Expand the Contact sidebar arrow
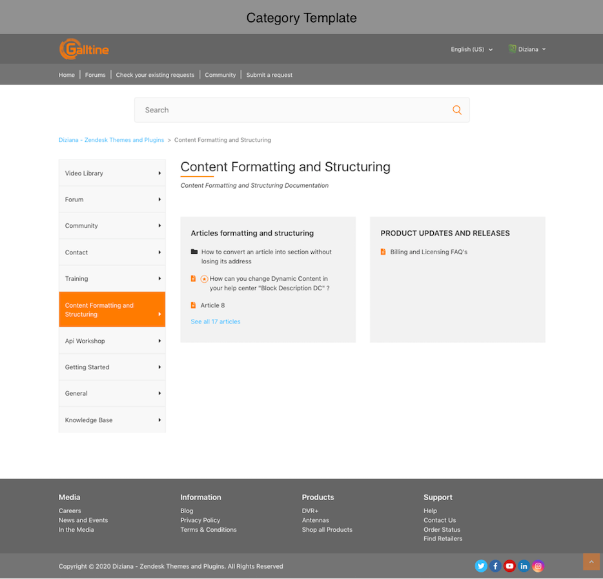Screen dimensions: 603x579 159,252
